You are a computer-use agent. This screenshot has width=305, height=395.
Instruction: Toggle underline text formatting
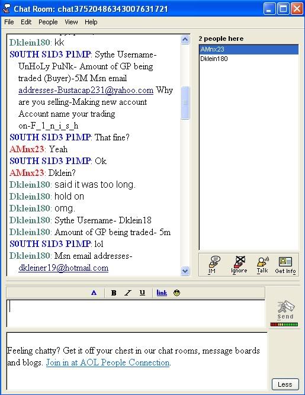point(142,293)
